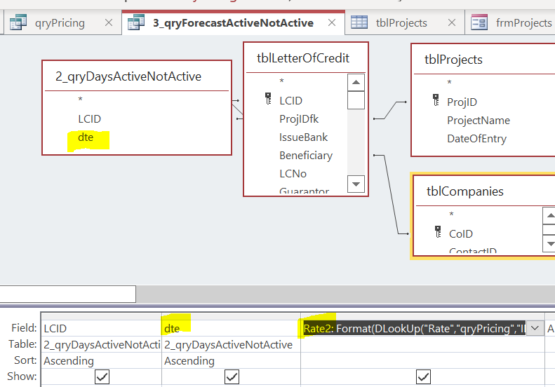
Task: Select LCNo field in tblLetterOfCredit
Action: pyautogui.click(x=293, y=174)
